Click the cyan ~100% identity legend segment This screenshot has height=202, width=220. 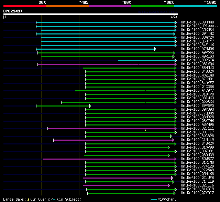pos(196,6)
